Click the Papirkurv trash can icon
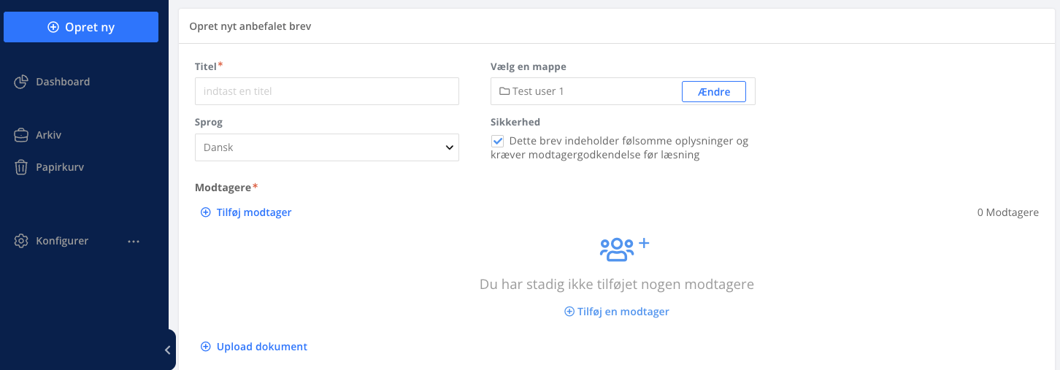This screenshot has height=370, width=1060. pos(21,167)
